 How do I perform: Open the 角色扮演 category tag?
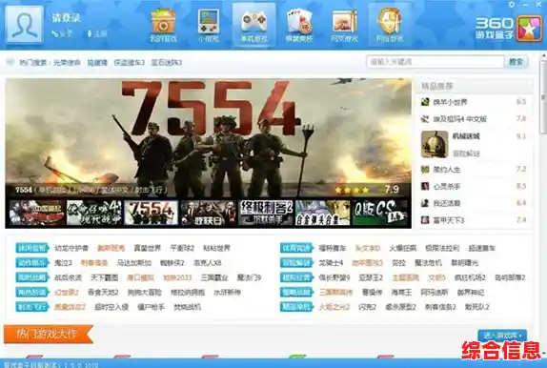click(32, 292)
